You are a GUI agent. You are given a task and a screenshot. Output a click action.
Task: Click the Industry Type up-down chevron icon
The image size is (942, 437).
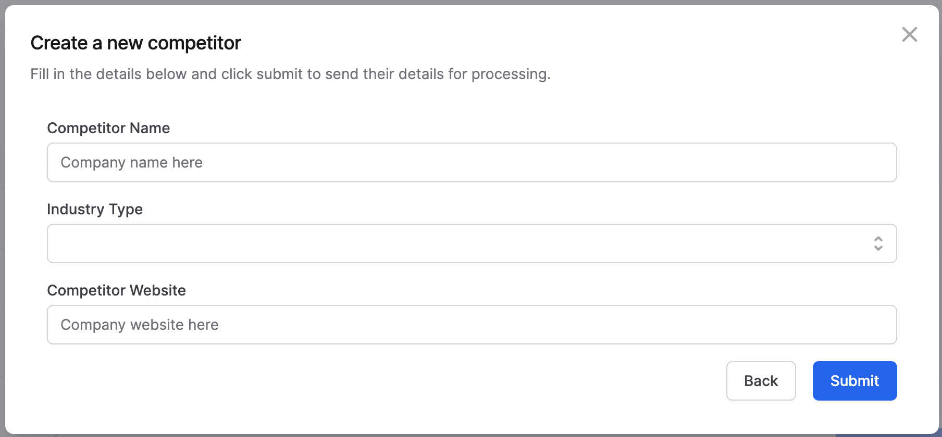point(878,243)
